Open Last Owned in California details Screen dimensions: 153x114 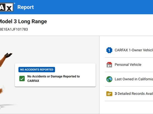pyautogui.click(x=134, y=79)
